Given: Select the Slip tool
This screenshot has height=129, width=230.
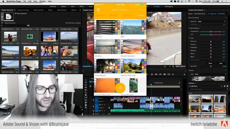Looking at the screenshot, I should tap(86, 97).
